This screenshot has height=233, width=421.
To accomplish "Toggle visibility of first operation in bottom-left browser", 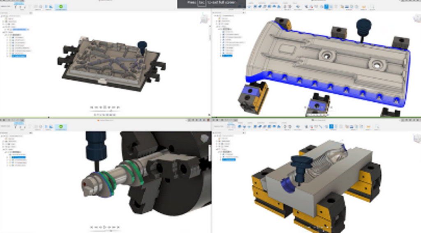I will coord(10,154).
